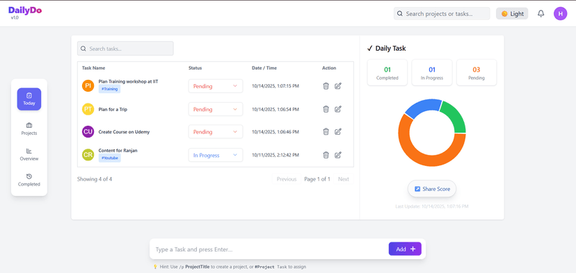Edit the Plan for a Trip task
Image resolution: width=576 pixels, height=273 pixels.
pos(338,109)
